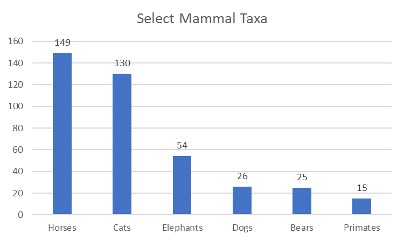Select the Bears bar
Screen dimensions: 404x241
click(x=302, y=201)
